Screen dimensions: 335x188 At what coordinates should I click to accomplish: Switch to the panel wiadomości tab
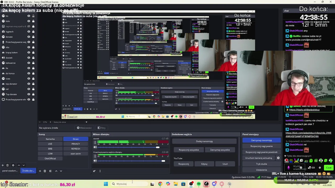(x=10, y=171)
